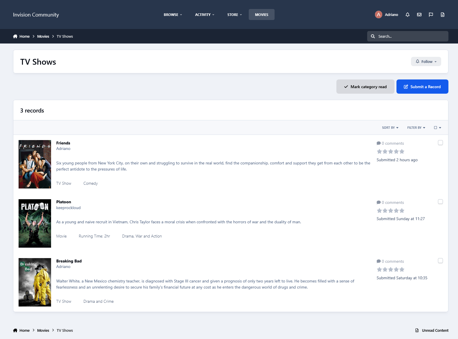Screen dimensions: 458x339
Task: Open the Breaking Bad record title
Action: (x=69, y=261)
